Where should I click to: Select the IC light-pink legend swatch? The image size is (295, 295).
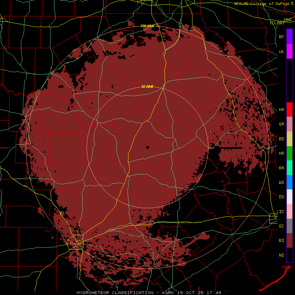[x=289, y=211]
